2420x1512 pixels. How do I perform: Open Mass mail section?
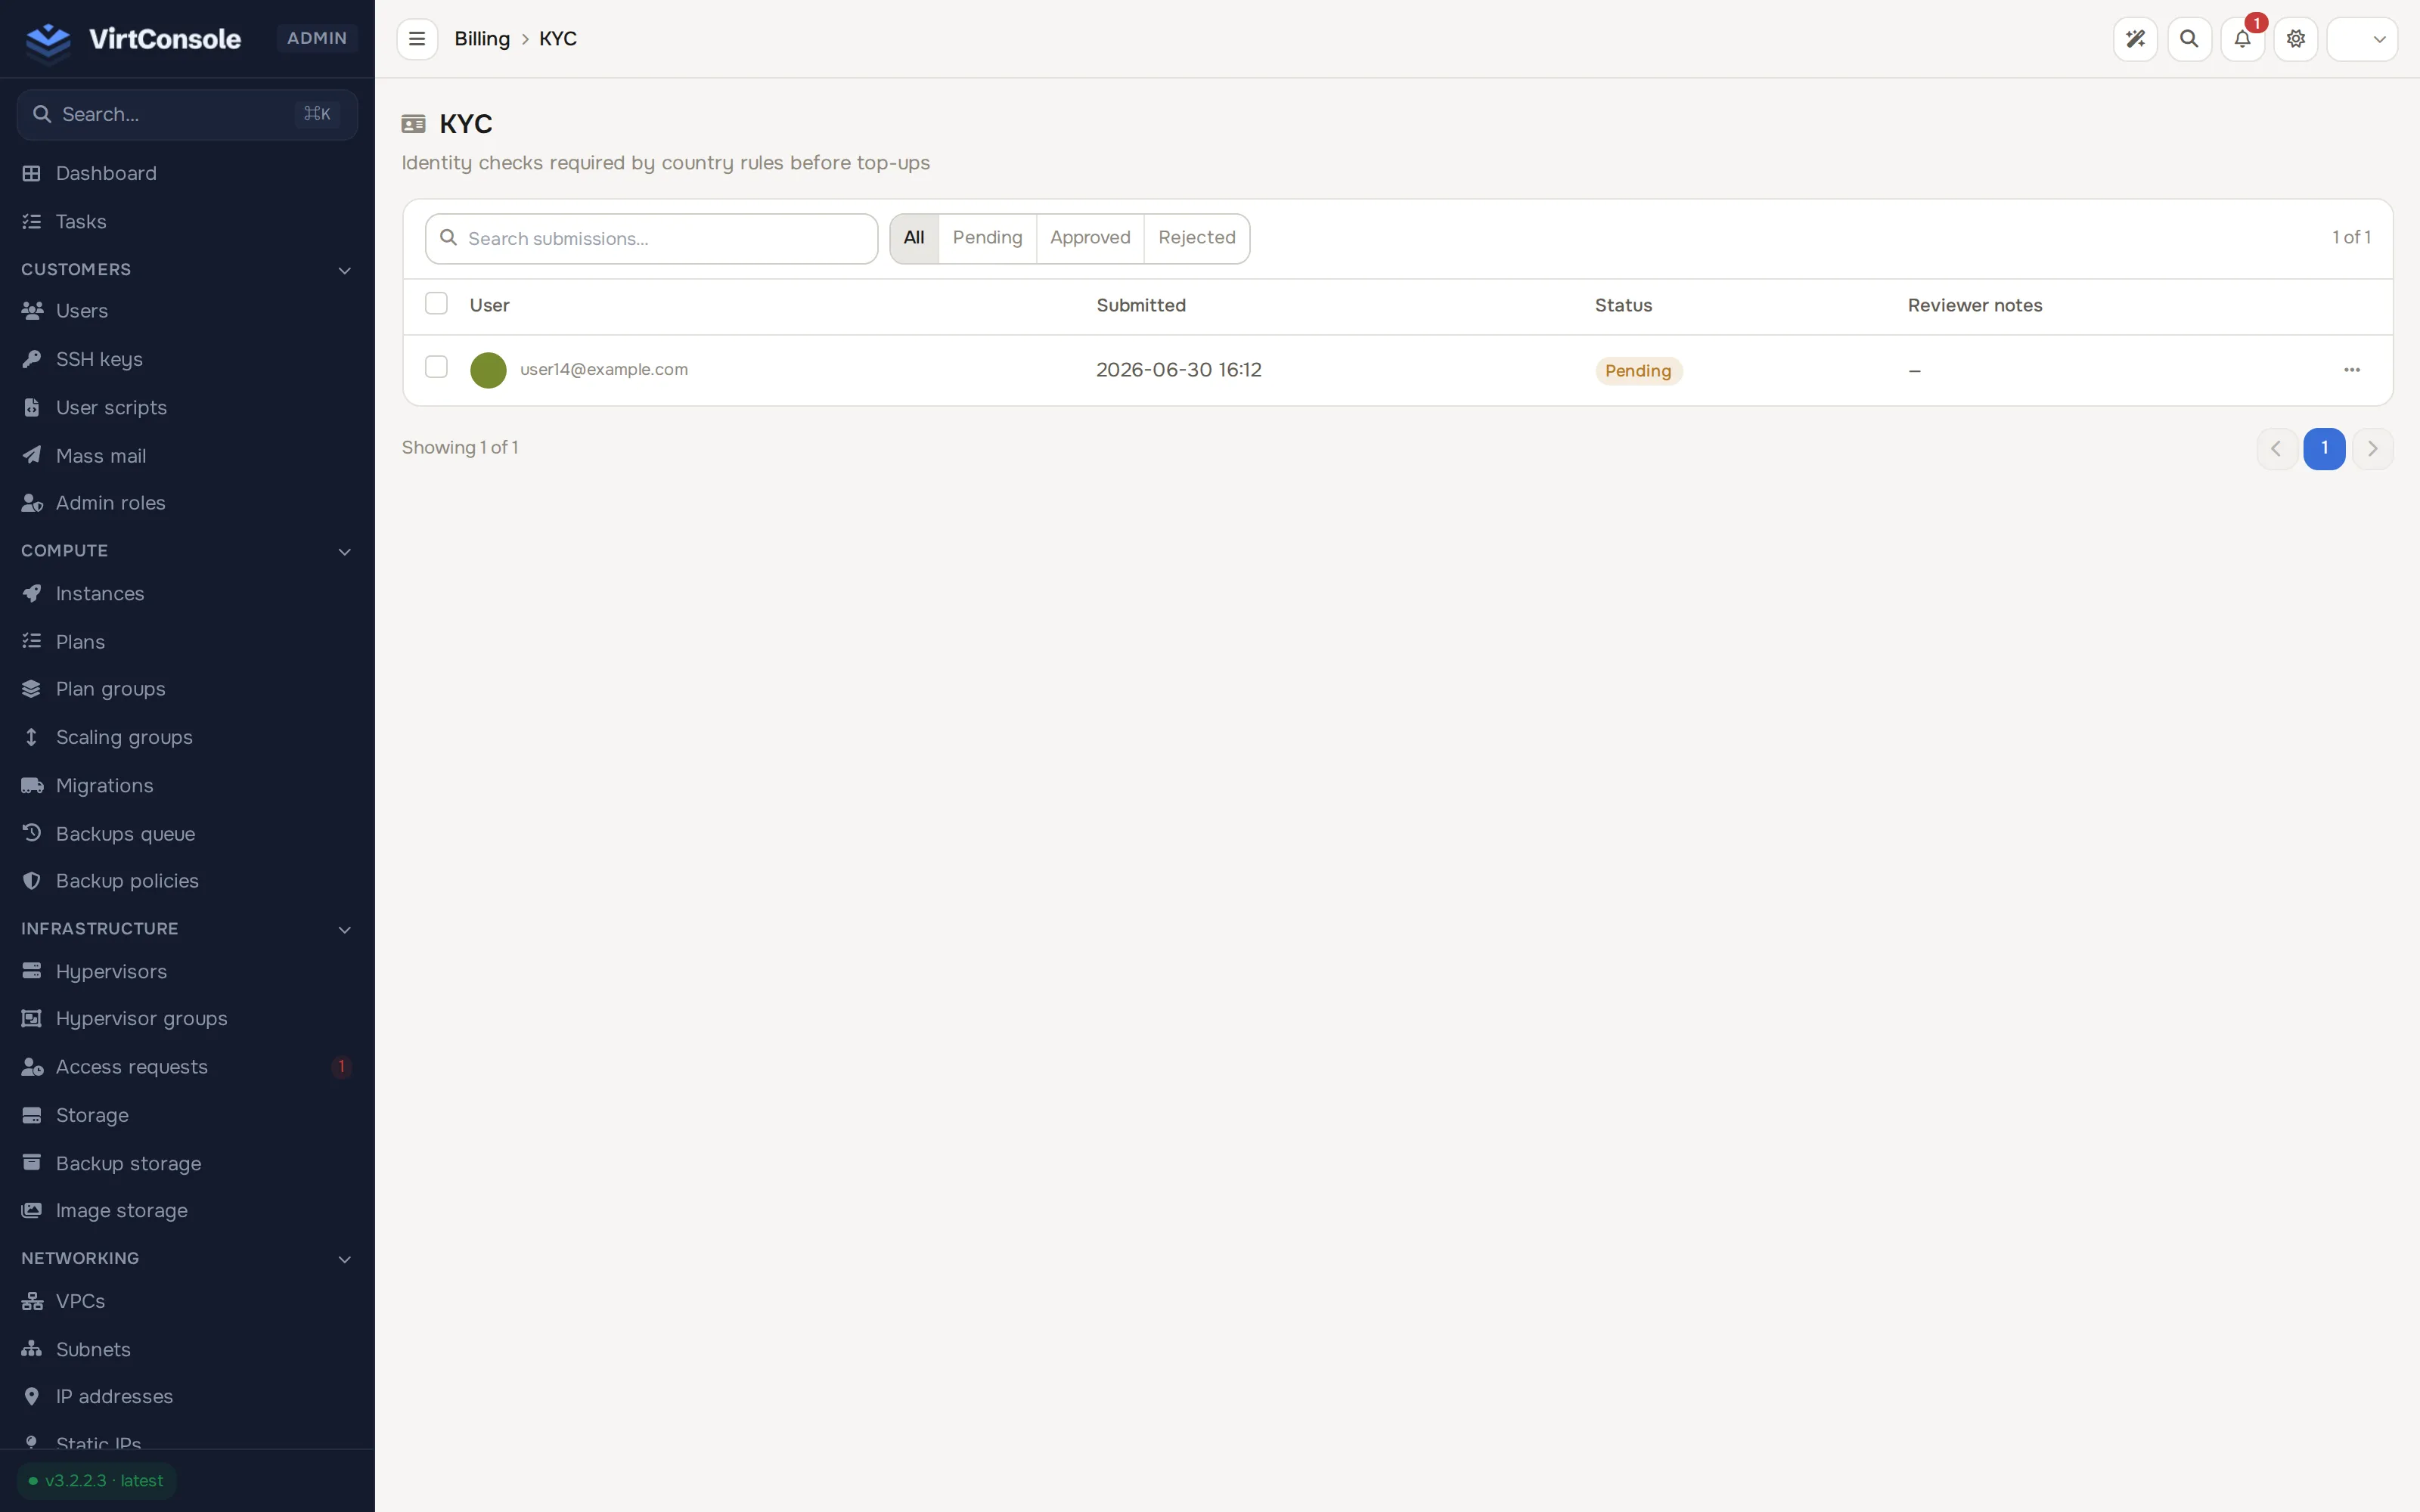[187, 456]
